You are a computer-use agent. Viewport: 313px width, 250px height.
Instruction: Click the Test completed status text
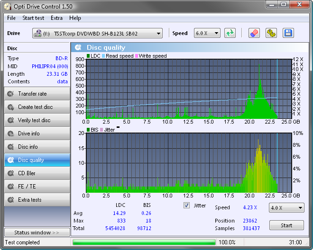[x=22, y=242]
